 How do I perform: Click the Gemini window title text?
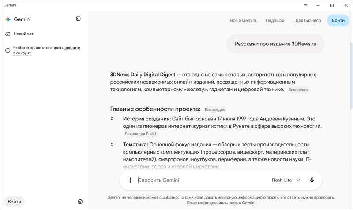point(10,5)
